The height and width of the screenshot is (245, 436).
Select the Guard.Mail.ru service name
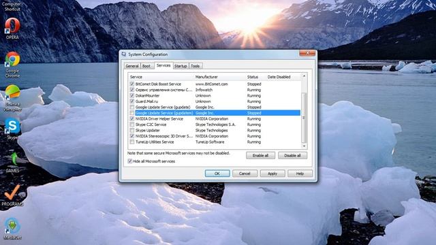tap(146, 101)
